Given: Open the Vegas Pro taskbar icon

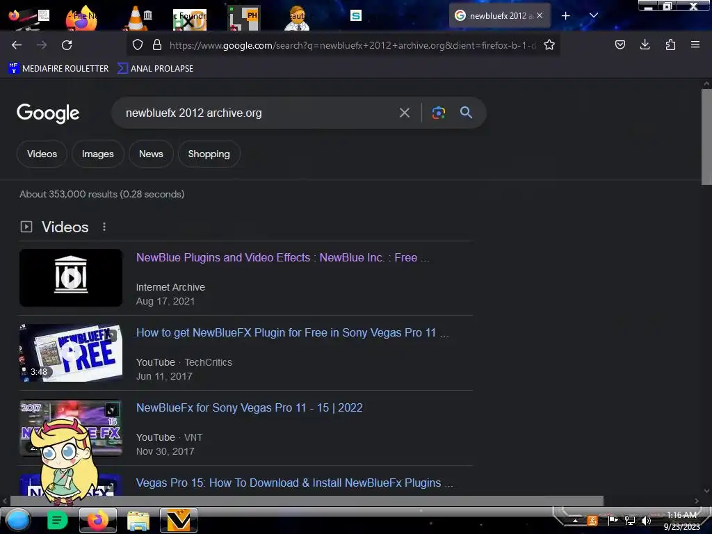Looking at the screenshot, I should point(179,520).
